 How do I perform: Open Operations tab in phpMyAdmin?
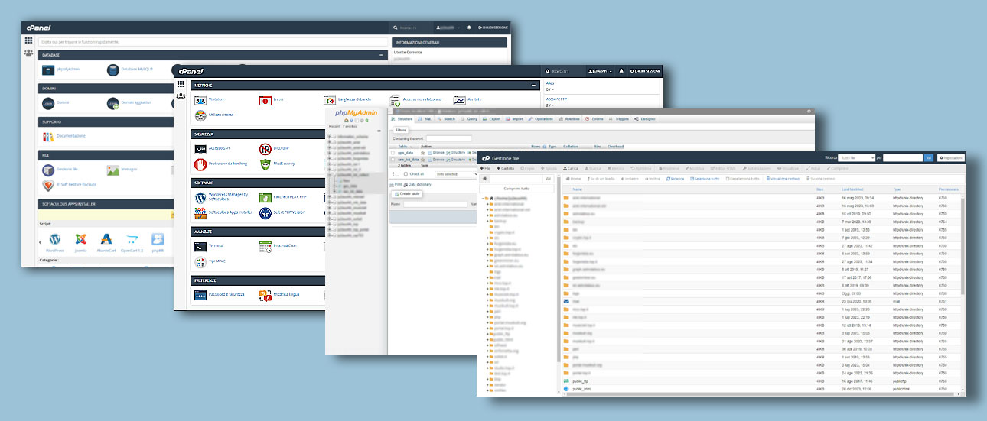click(x=541, y=119)
